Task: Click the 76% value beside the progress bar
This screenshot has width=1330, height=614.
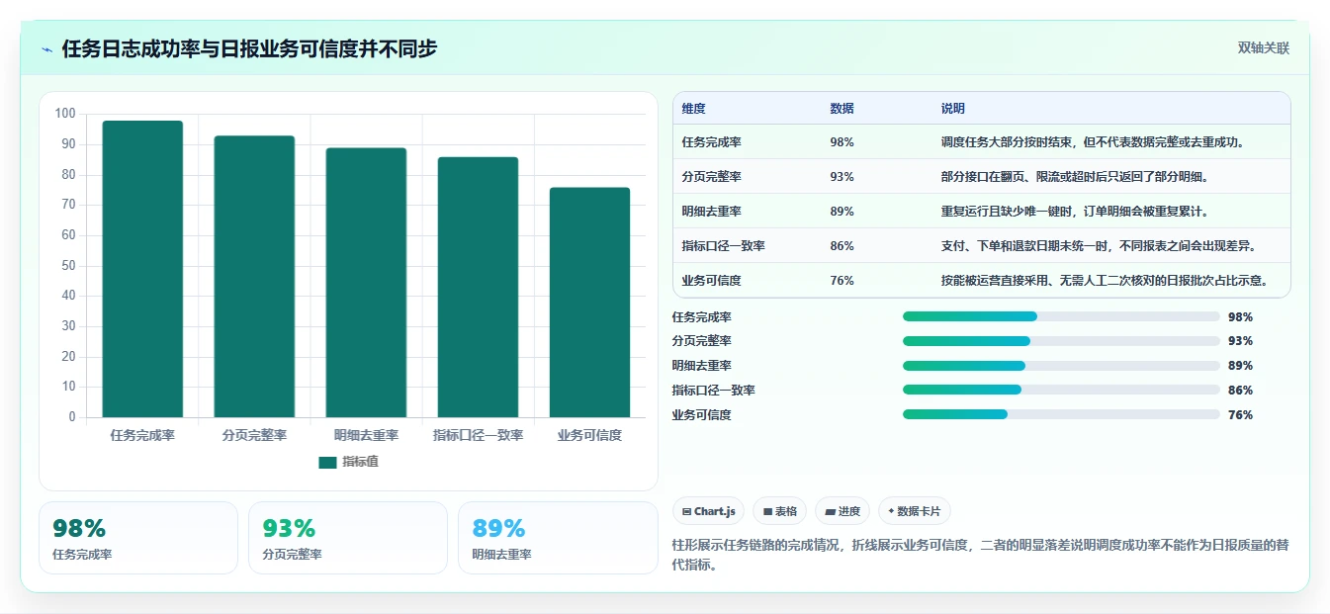Action: (1240, 415)
